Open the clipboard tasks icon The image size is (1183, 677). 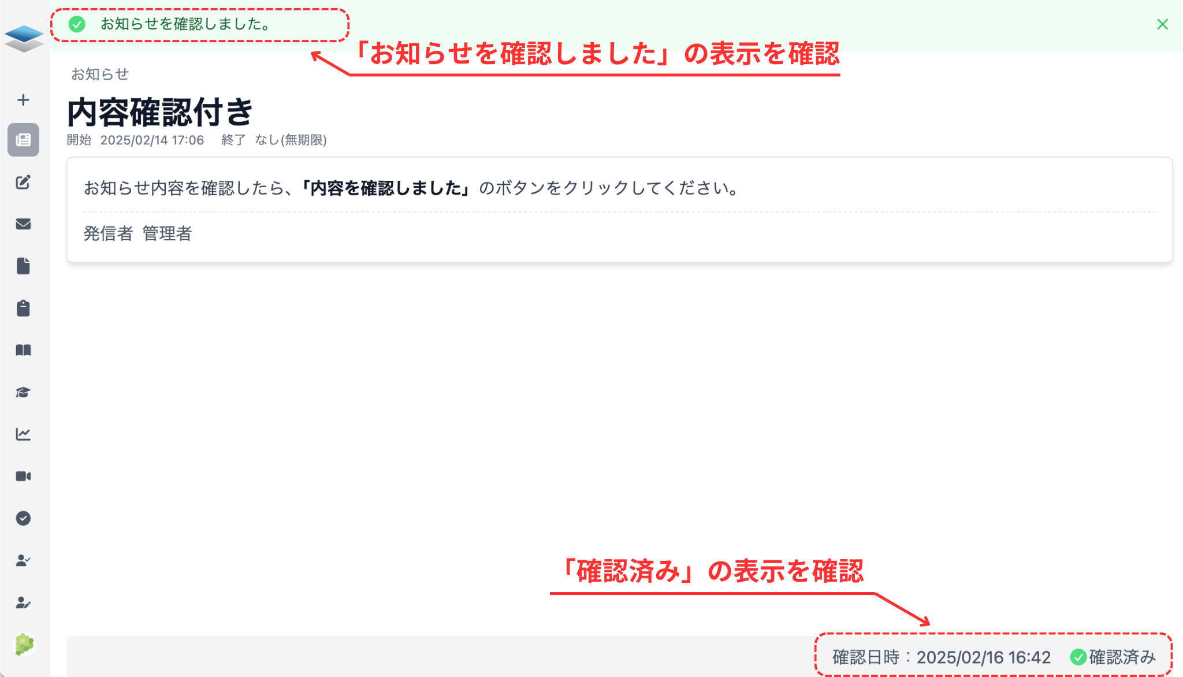click(x=23, y=308)
